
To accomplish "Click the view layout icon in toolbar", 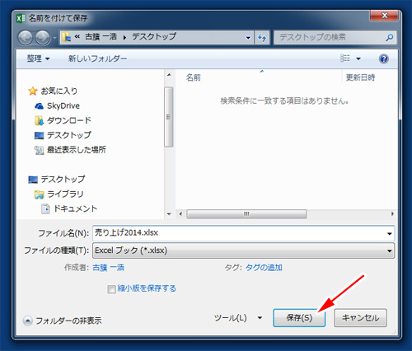I will (345, 58).
